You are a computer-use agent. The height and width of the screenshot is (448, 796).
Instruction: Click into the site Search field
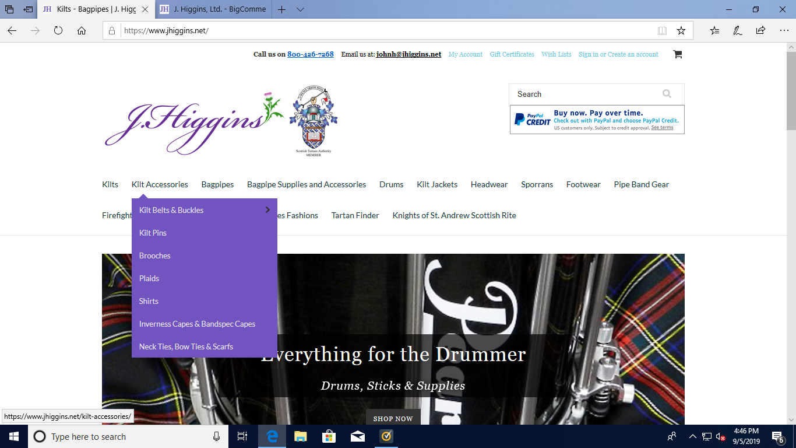(583, 94)
